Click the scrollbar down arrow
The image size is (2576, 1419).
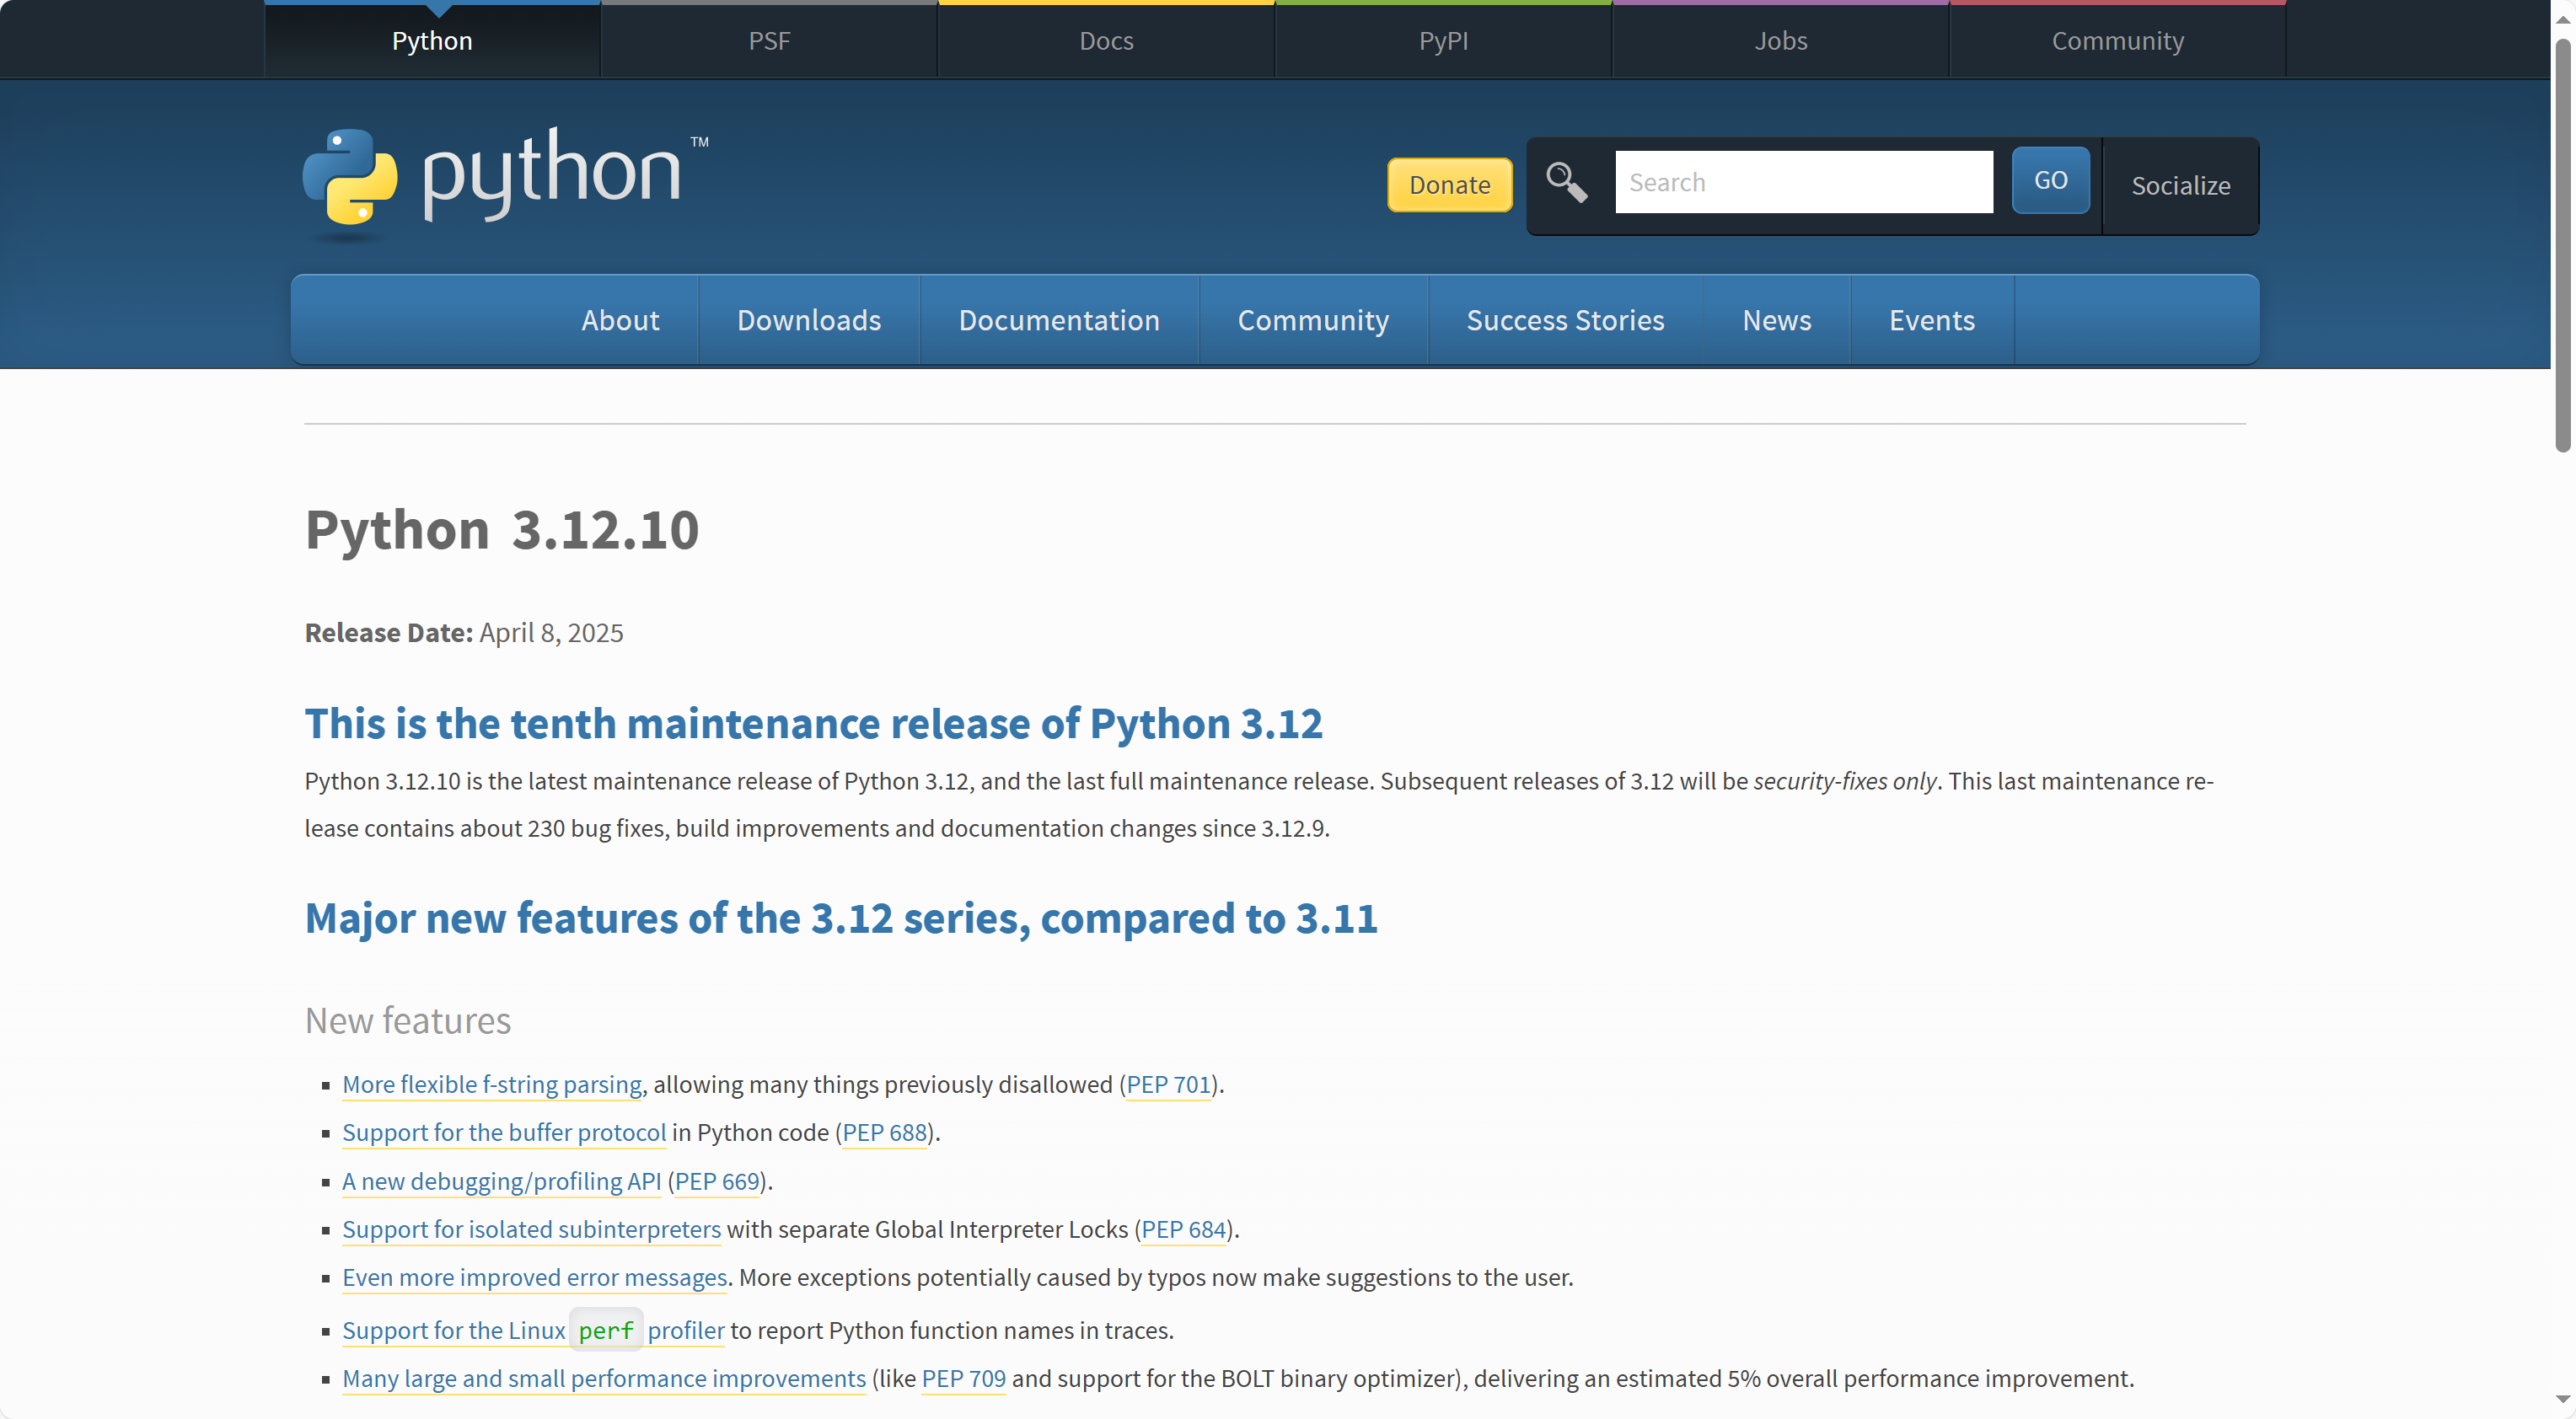click(2563, 1399)
